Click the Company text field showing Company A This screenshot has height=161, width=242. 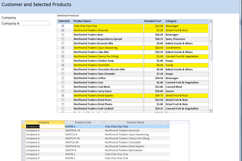pos(26,23)
